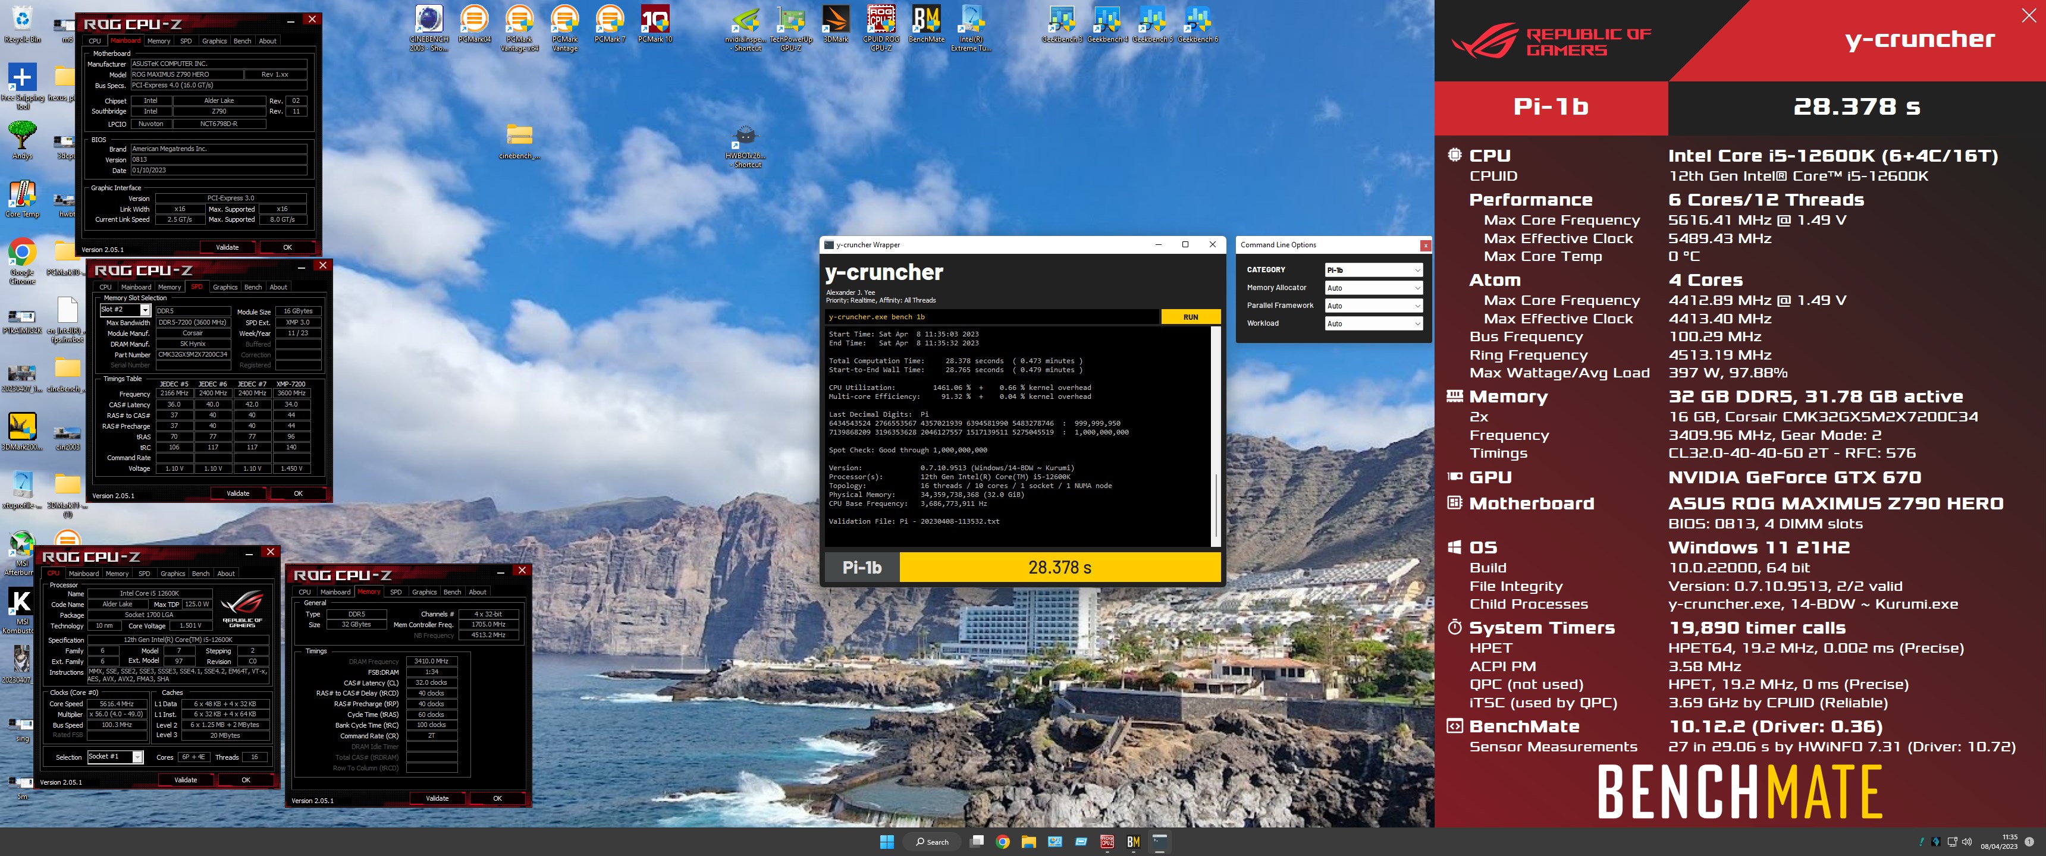Image resolution: width=2046 pixels, height=856 pixels.
Task: Expand the Socket #1 selection dropdown
Action: point(137,757)
